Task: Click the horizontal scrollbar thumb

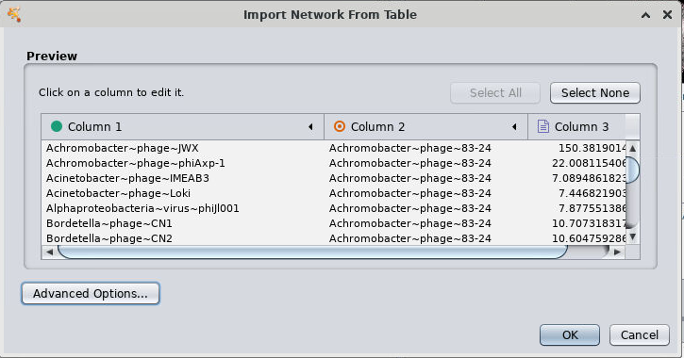Action: click(x=312, y=252)
